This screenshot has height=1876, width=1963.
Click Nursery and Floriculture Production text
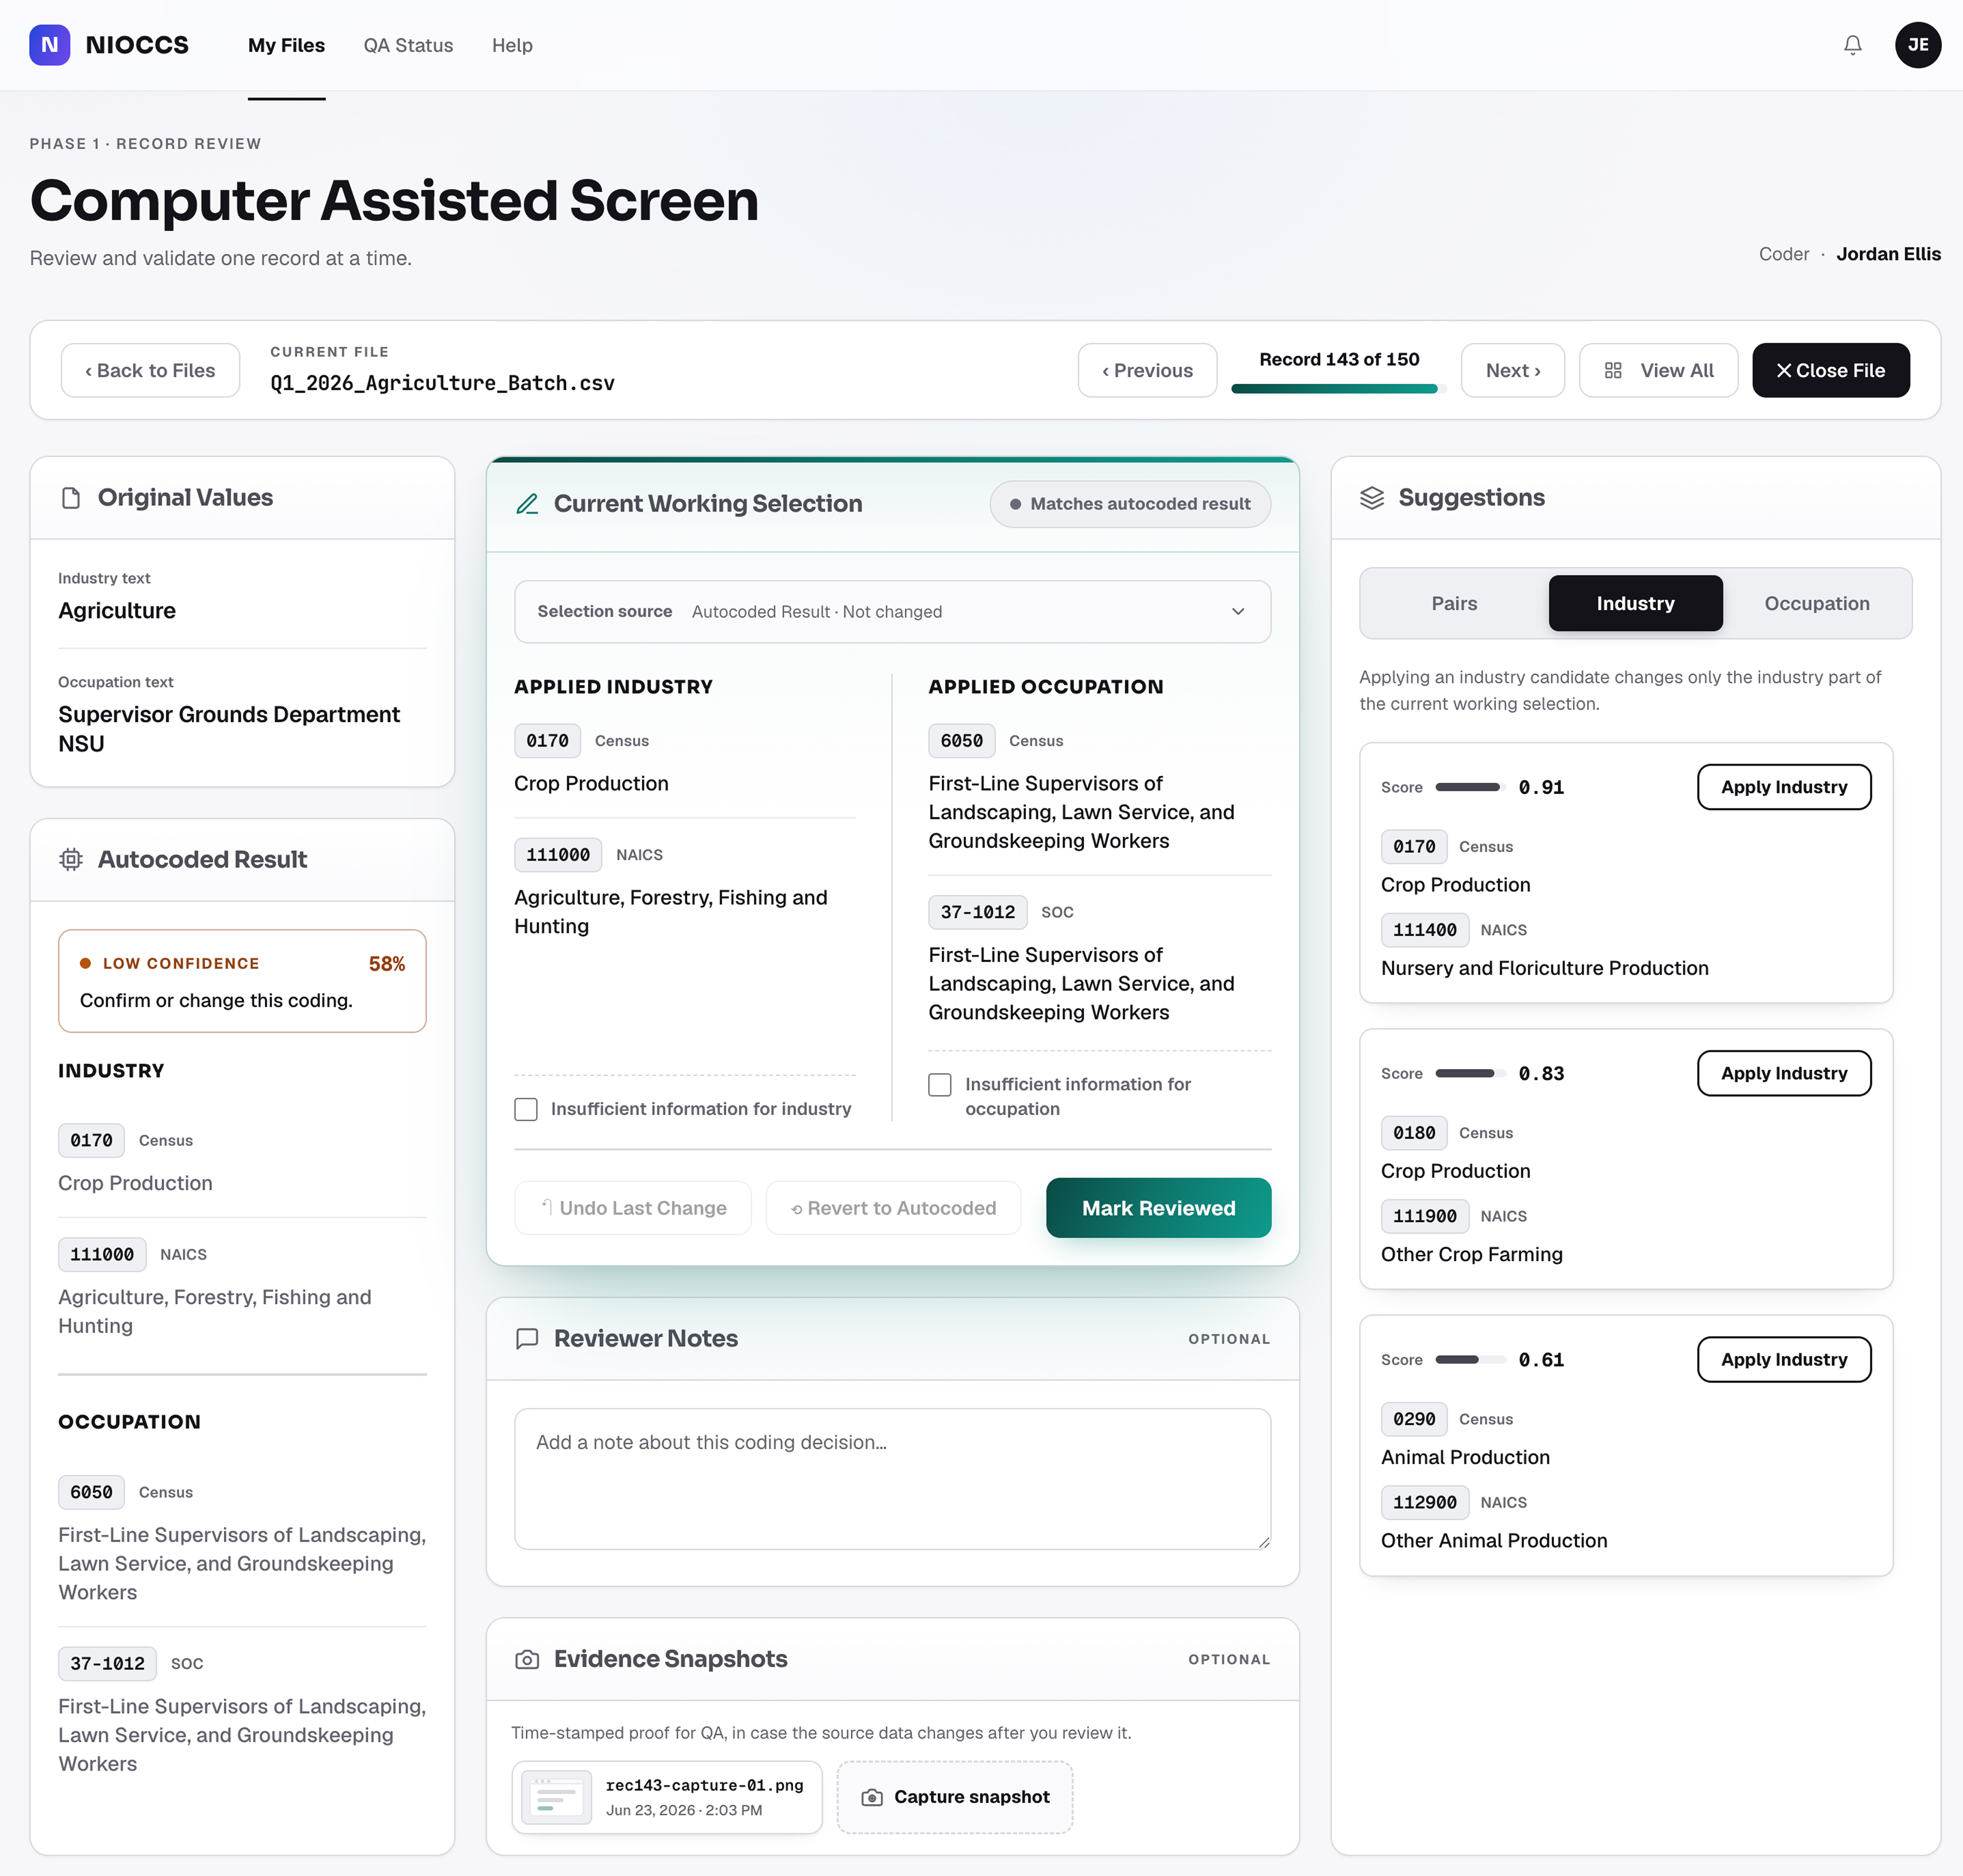click(x=1544, y=969)
